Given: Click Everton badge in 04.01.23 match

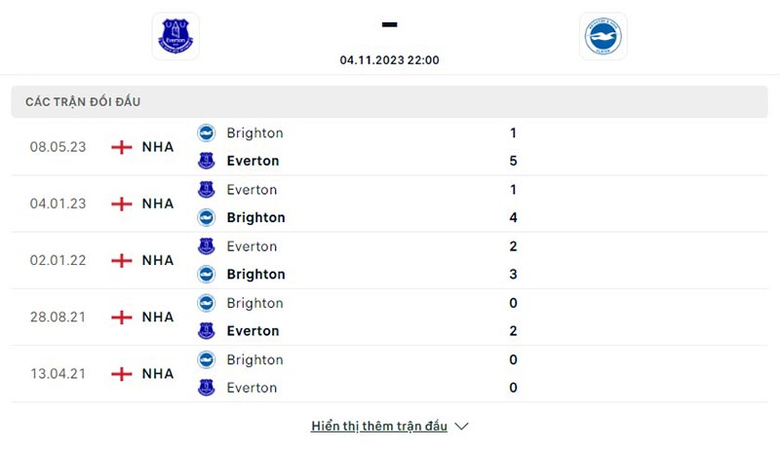Looking at the screenshot, I should tap(206, 190).
